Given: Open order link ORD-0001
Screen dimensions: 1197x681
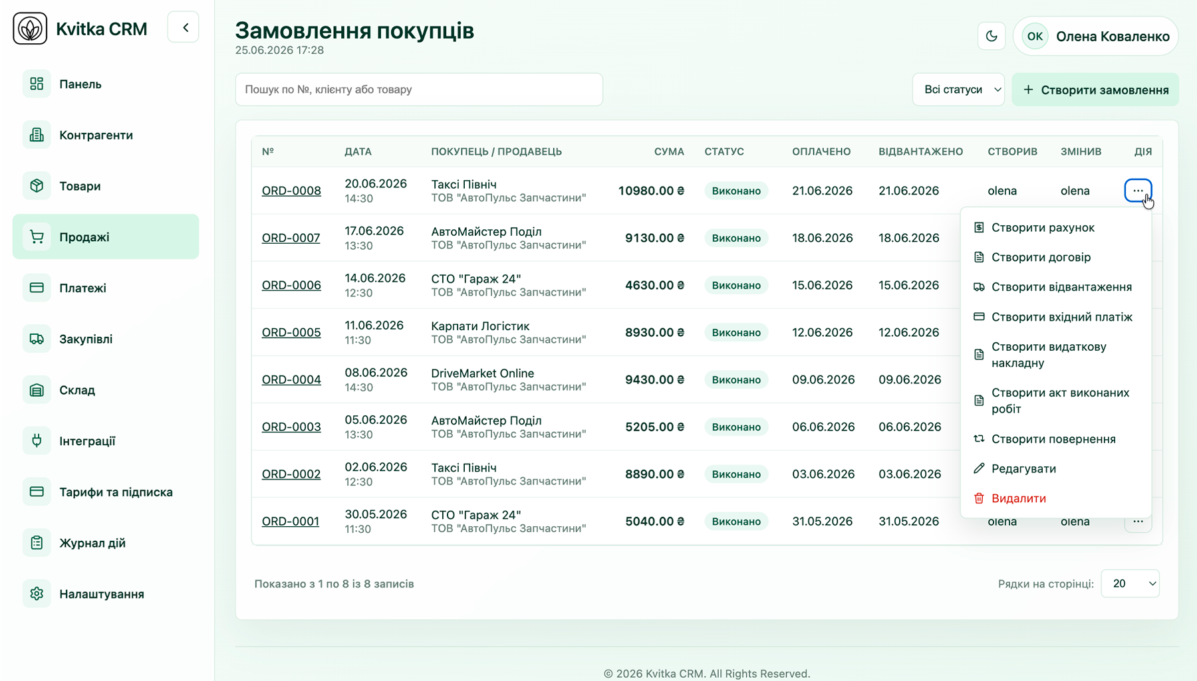Looking at the screenshot, I should pyautogui.click(x=291, y=522).
